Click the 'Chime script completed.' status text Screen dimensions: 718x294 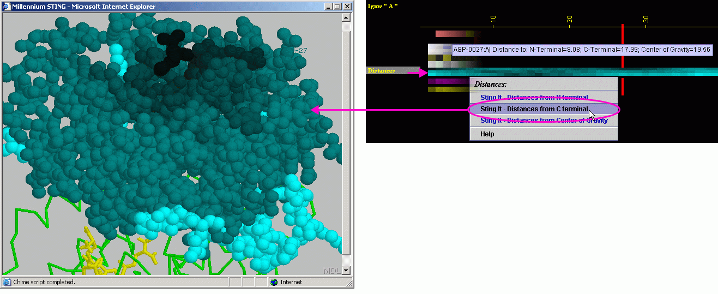coord(44,282)
